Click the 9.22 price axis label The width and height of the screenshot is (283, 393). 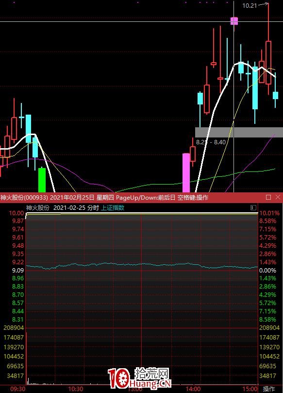pos(18,262)
